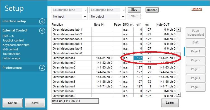Viewport: 210px width, 110px height.
Task: Select the Overridebuttons tab 6 row
Action: pos(114,53)
